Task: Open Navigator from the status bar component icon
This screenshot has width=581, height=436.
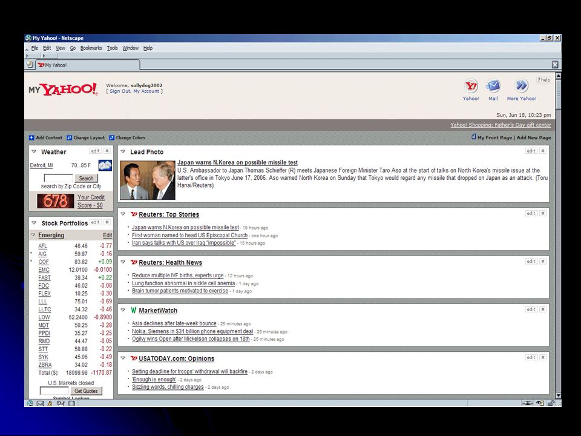Action: click(x=30, y=403)
